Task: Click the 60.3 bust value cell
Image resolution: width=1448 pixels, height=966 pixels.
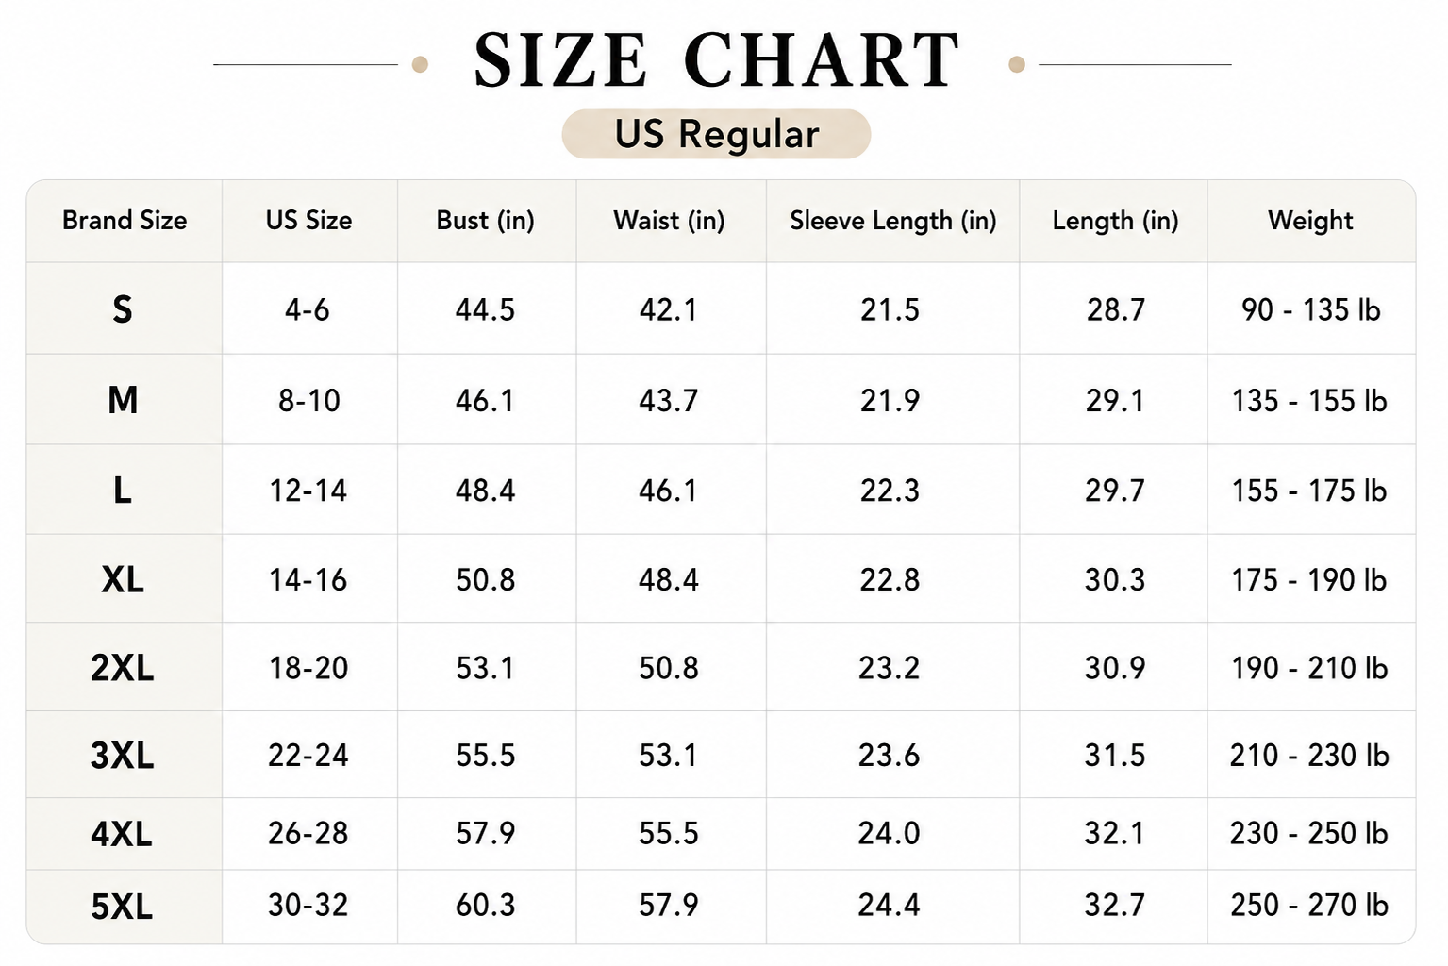Action: pos(486,906)
